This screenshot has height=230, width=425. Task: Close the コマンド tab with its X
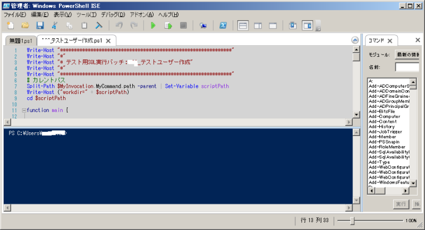(x=390, y=41)
